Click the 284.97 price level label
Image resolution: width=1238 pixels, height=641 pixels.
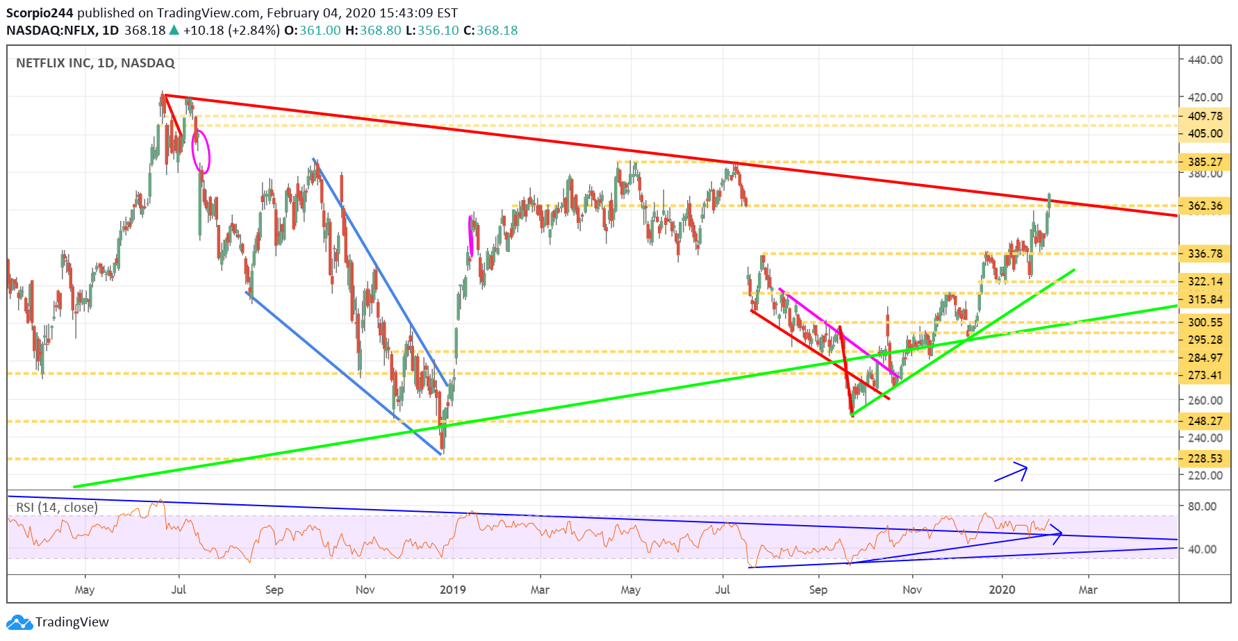pyautogui.click(x=1205, y=358)
